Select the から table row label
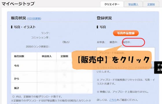The image size is (162, 104). pyautogui.click(x=16, y=79)
